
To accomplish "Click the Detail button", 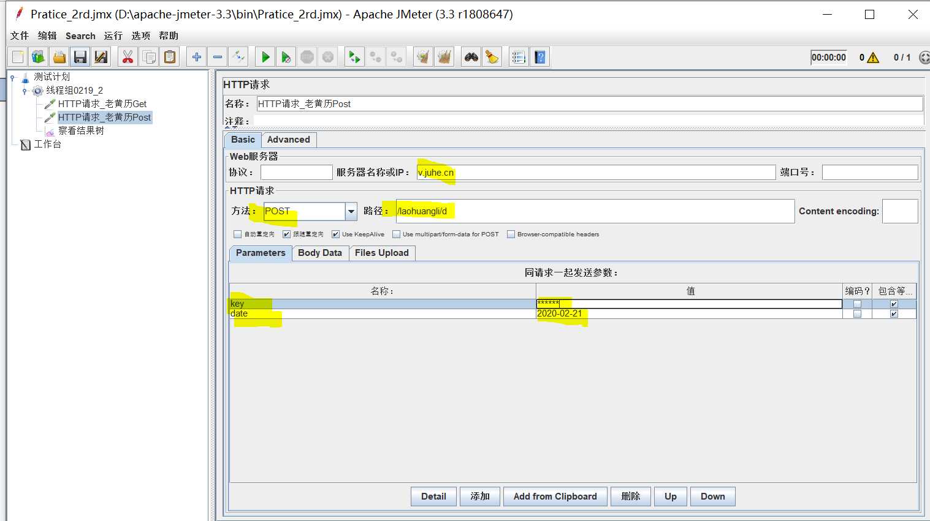I will pyautogui.click(x=433, y=497).
